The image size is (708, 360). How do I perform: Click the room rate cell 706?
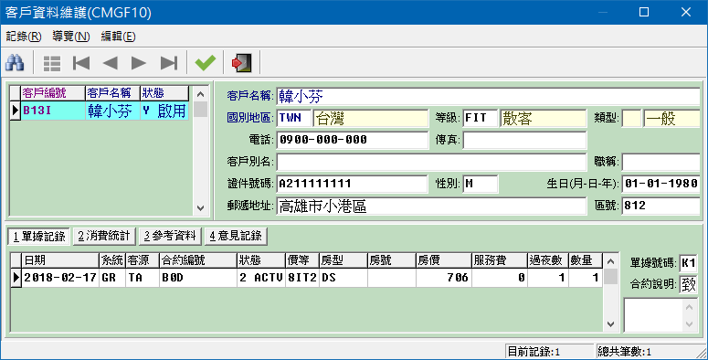click(x=443, y=278)
